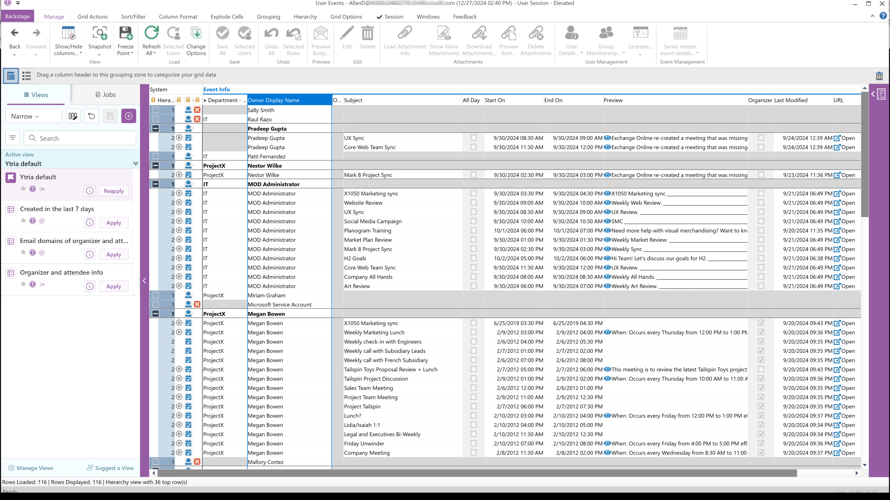890x500 pixels.
Task: Toggle All Day checkbox for Company All Hands
Action: [473, 277]
